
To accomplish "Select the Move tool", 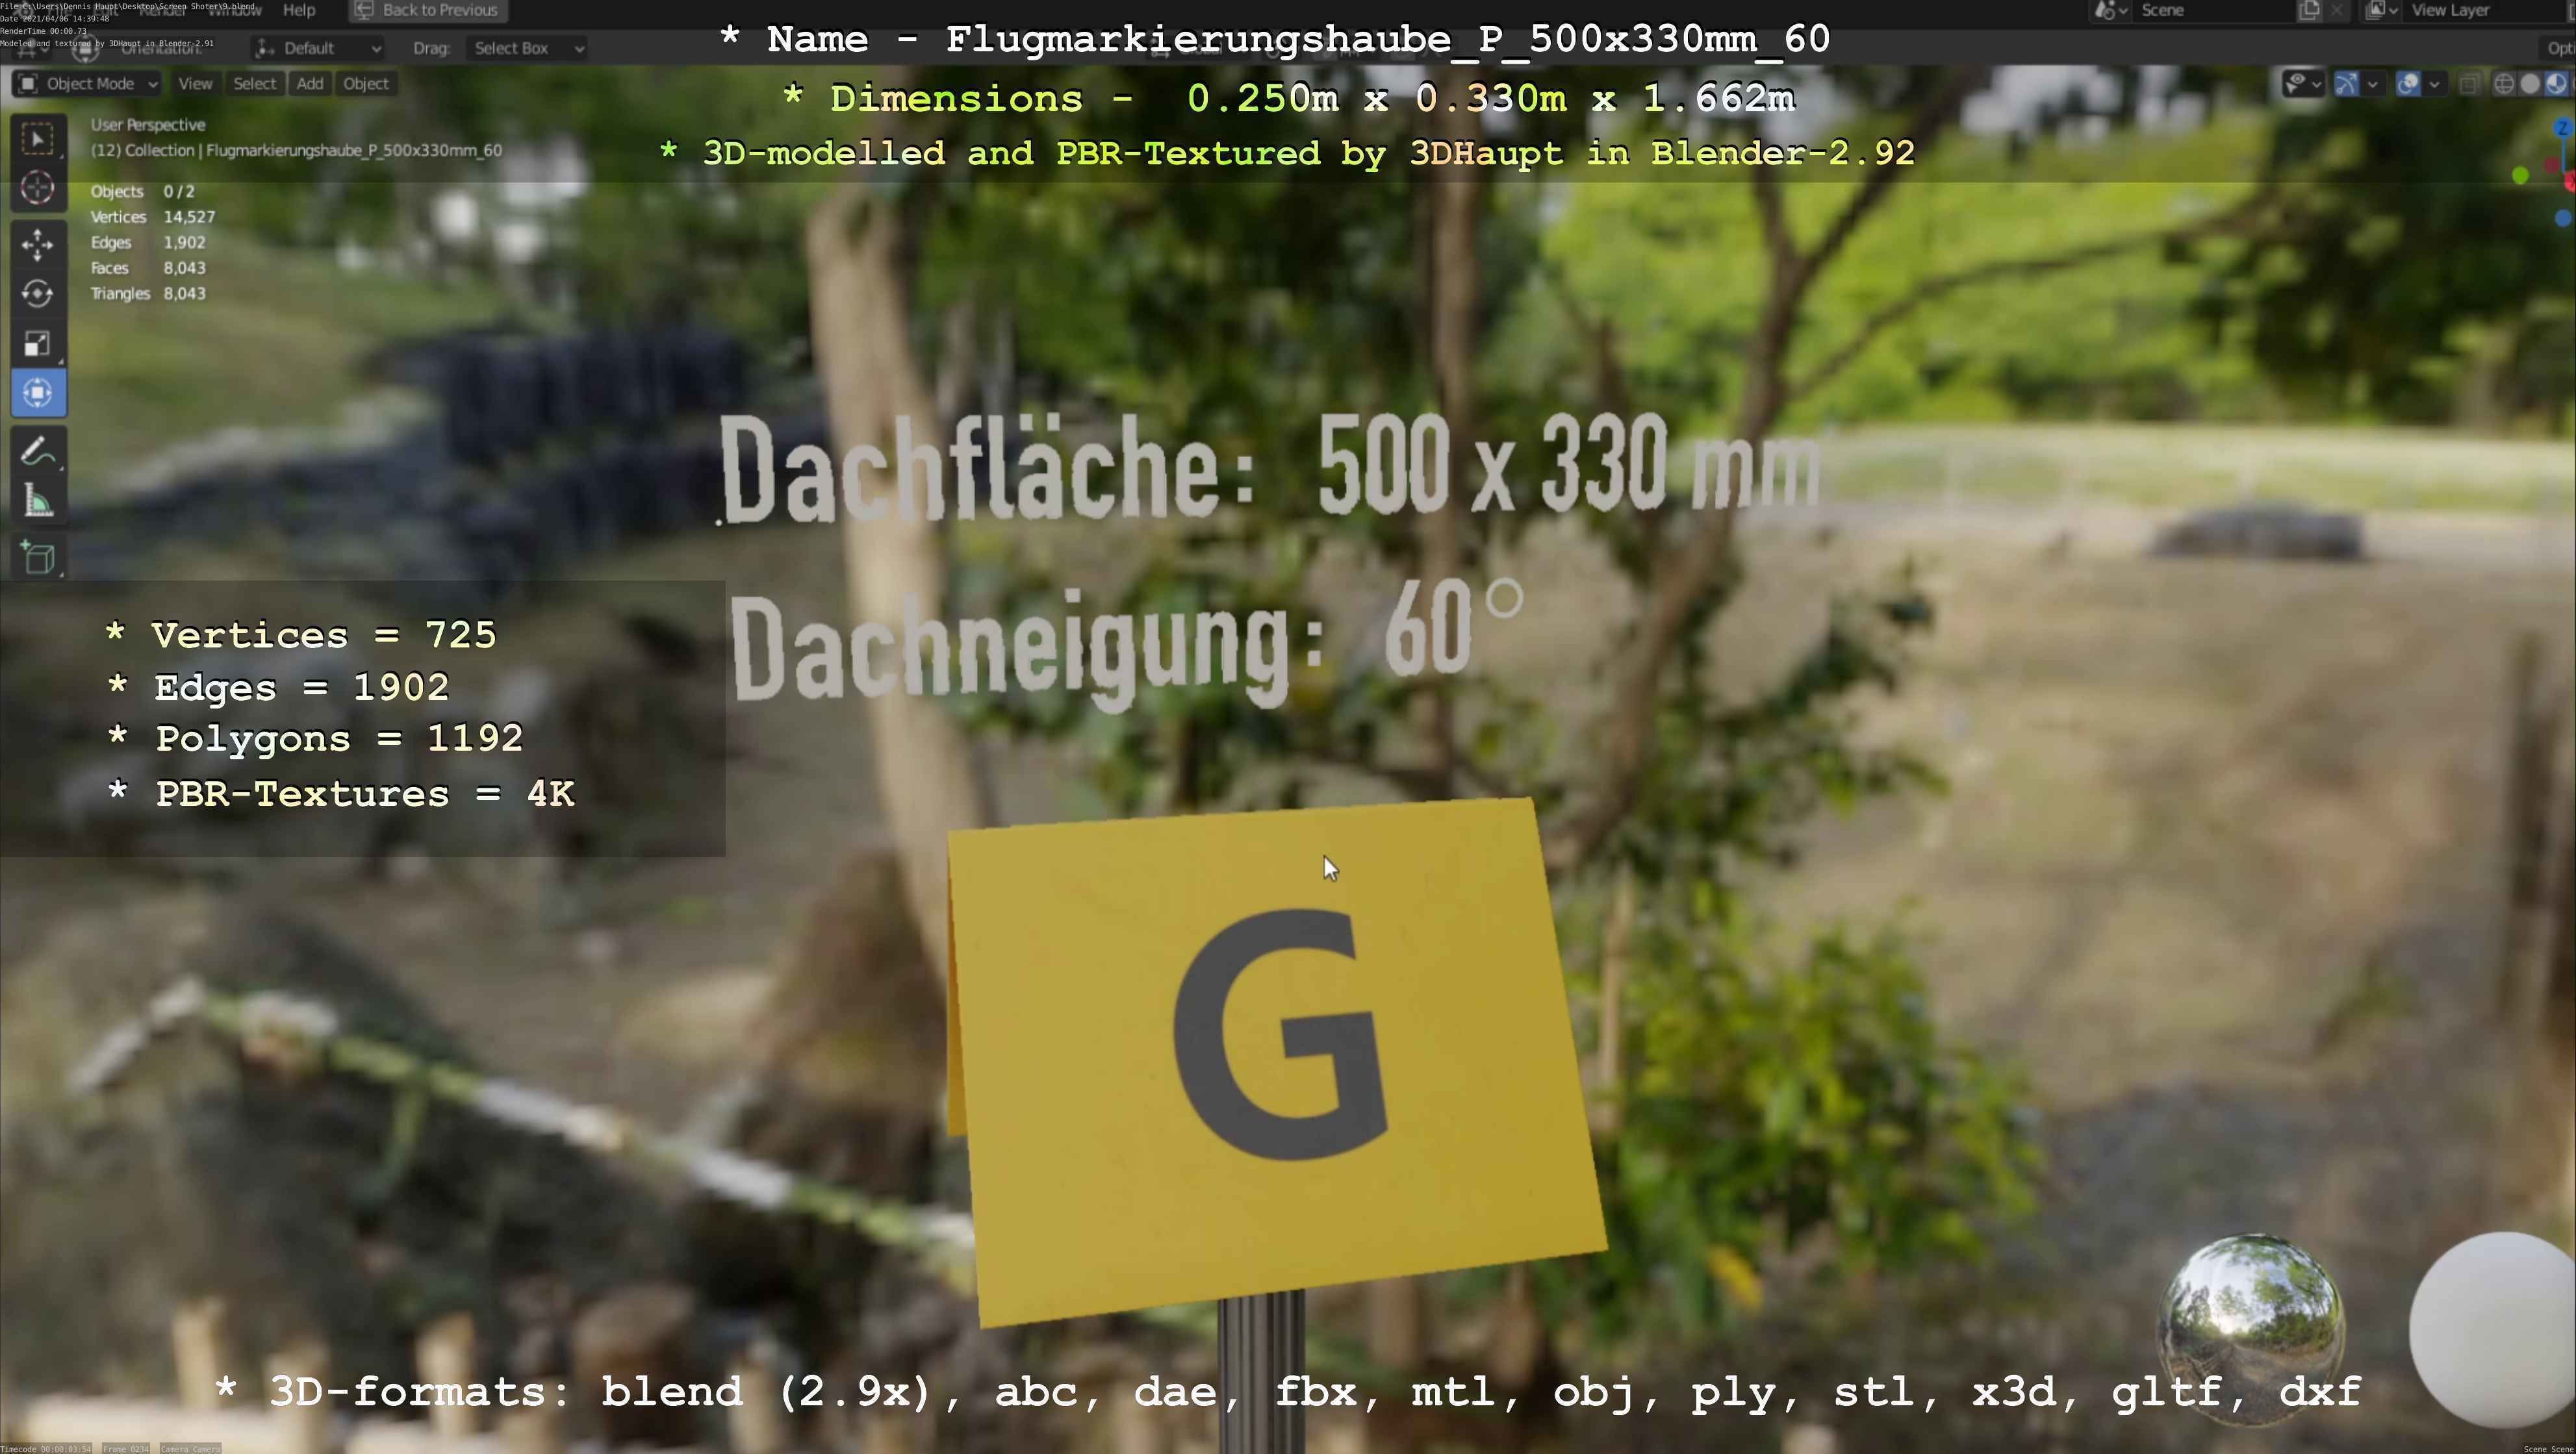I will tap(38, 245).
